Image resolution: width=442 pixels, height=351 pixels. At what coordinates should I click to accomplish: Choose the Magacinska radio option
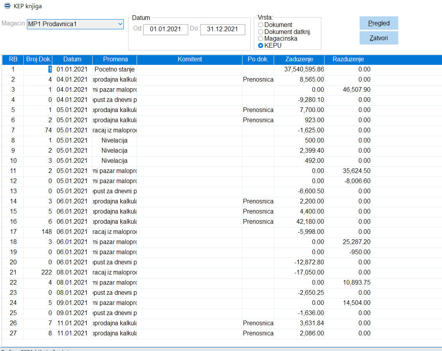260,39
